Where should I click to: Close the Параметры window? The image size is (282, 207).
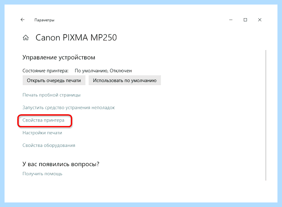pyautogui.click(x=260, y=20)
